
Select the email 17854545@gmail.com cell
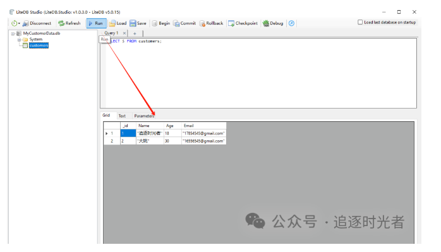click(x=203, y=133)
